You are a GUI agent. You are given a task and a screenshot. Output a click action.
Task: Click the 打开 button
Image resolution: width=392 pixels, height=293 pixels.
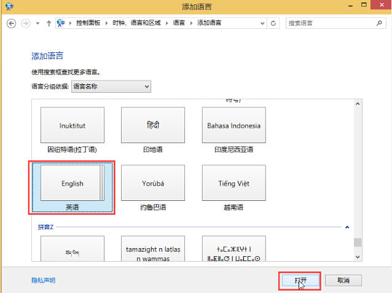299,280
